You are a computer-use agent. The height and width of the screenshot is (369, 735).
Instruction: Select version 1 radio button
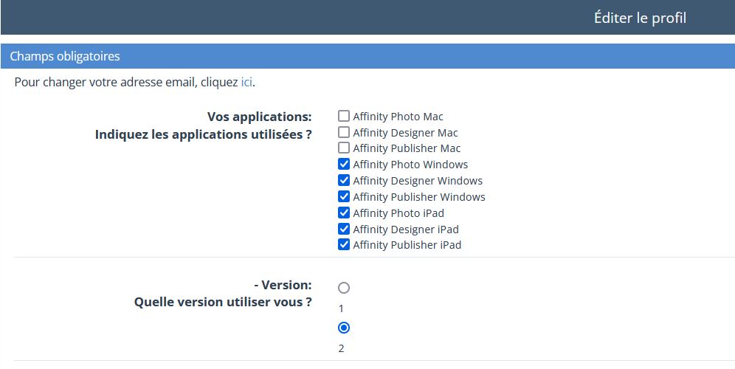344,288
